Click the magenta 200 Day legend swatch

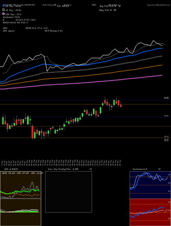click(3, 14)
